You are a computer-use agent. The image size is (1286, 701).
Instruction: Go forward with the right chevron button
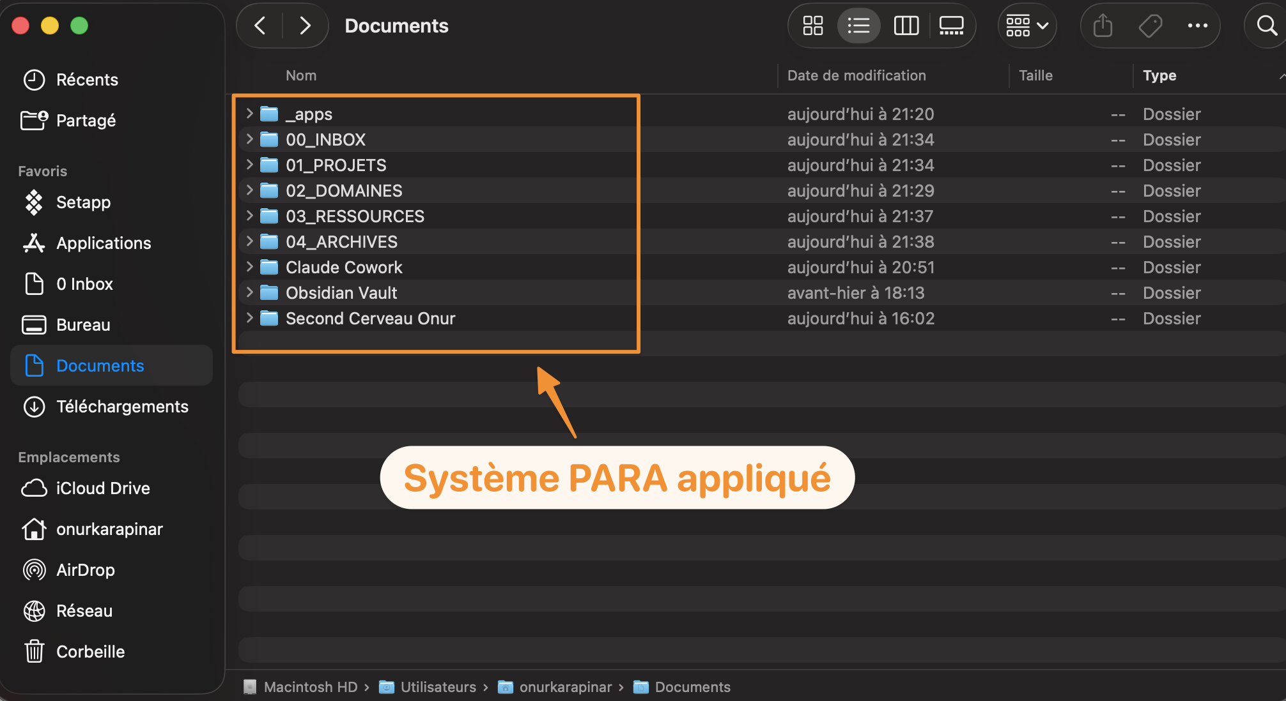tap(305, 26)
